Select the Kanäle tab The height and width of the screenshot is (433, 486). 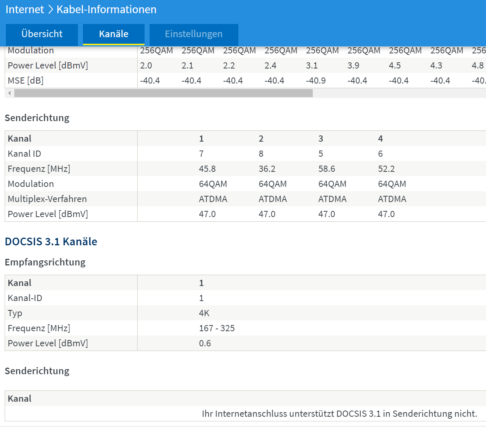coord(114,34)
